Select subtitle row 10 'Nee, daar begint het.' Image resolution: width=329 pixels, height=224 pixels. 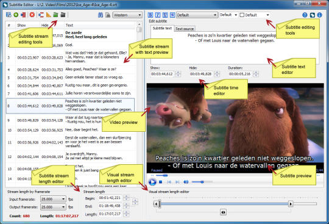click(x=71, y=130)
